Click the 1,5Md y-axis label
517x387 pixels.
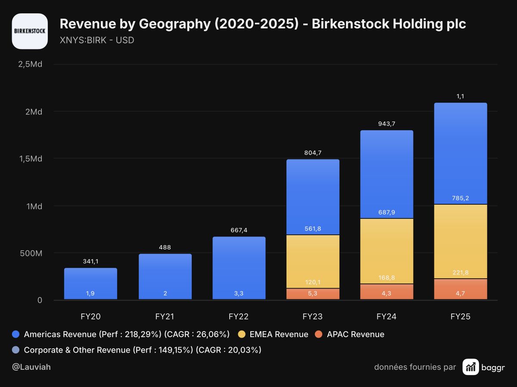tap(30, 159)
